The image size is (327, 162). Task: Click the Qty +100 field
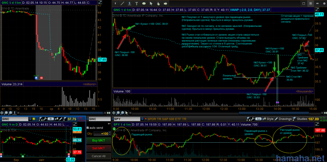101,133
